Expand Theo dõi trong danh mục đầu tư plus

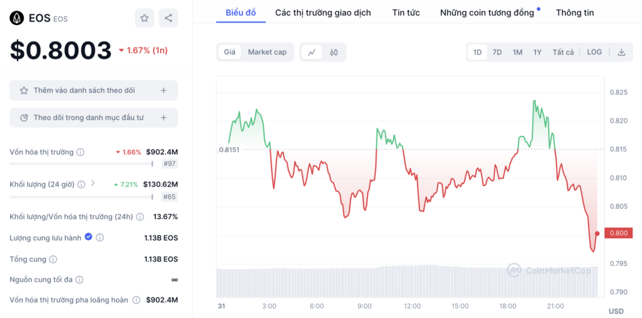pos(164,118)
